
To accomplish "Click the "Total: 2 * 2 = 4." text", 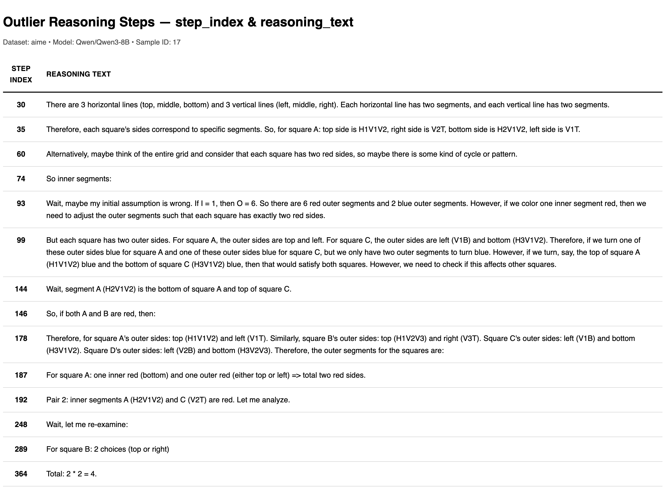I will tap(71, 474).
